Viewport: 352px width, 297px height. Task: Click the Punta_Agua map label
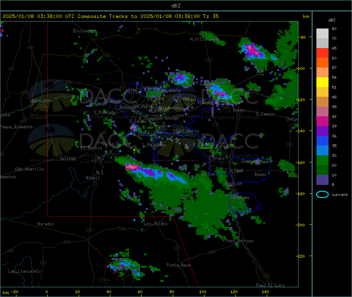pyautogui.click(x=178, y=265)
